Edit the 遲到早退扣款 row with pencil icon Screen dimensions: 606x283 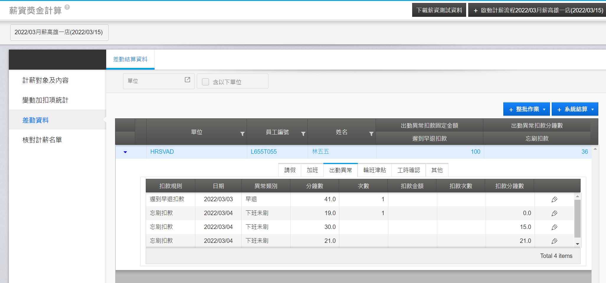[554, 199]
